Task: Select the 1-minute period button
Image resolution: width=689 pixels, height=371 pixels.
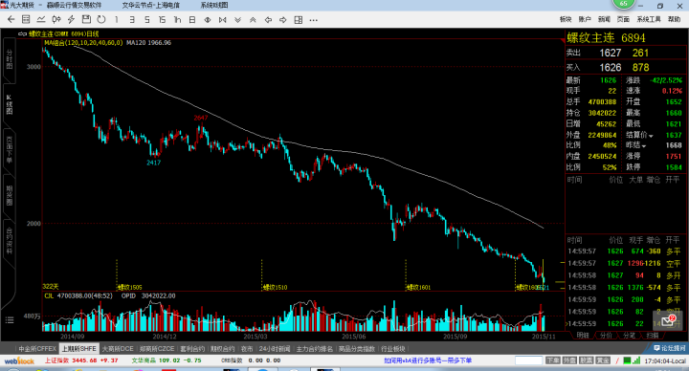Action: [117, 20]
